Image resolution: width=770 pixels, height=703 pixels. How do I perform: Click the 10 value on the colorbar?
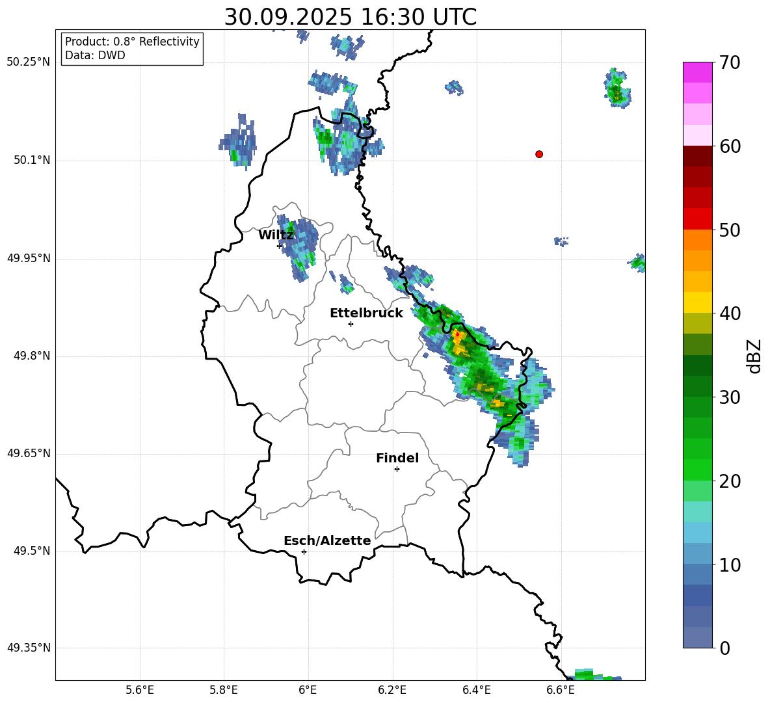[729, 564]
